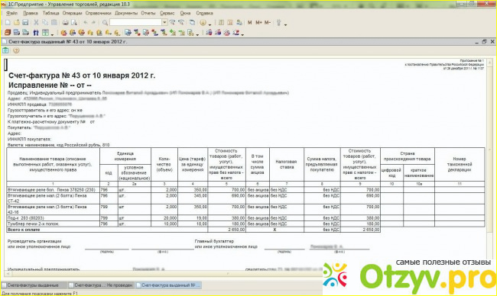497x296 pixels.
Task: Expand the search field dropdown arrow
Action: point(164,22)
